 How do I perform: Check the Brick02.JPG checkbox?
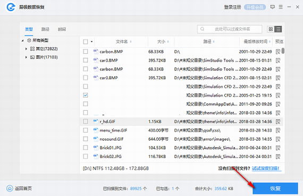coord(86,156)
